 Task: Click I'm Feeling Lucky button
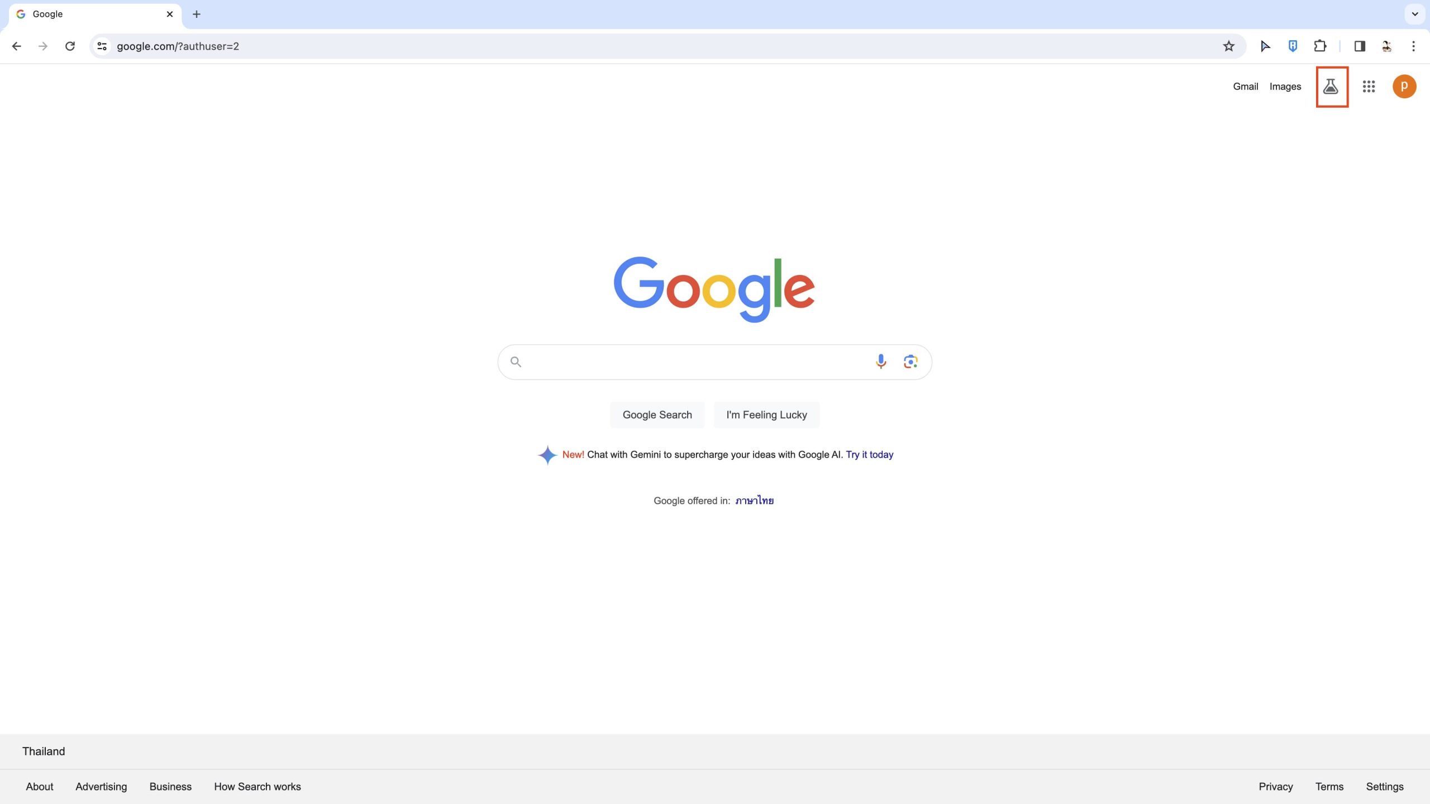click(766, 415)
